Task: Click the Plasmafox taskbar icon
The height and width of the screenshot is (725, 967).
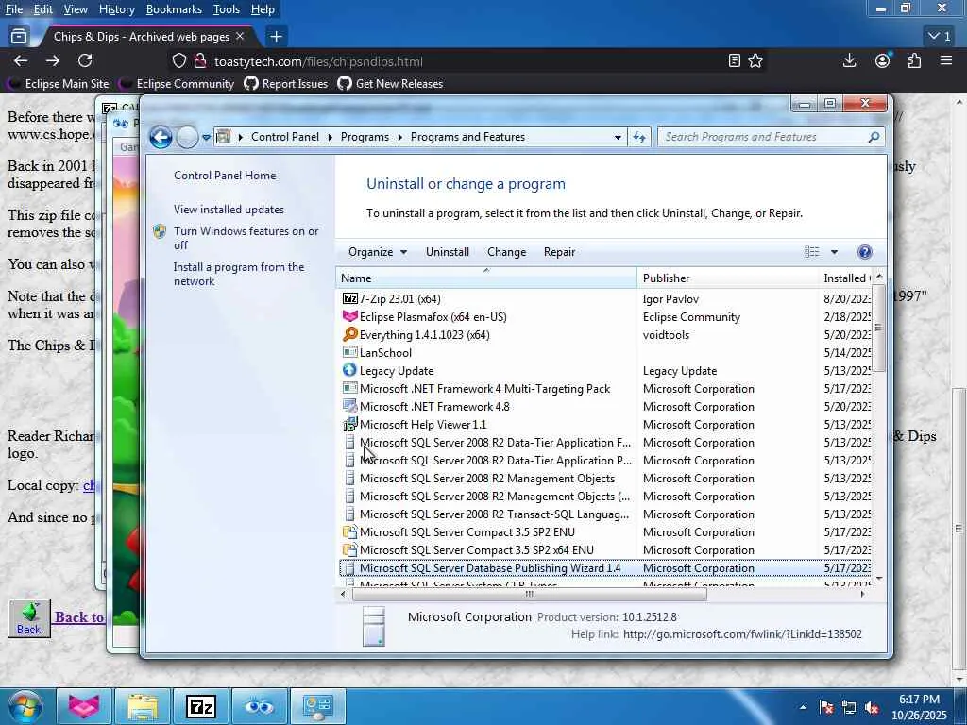Action: 84,706
